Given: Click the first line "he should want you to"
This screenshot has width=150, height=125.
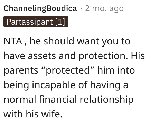Looking at the screenshot, I should [x=80, y=41].
